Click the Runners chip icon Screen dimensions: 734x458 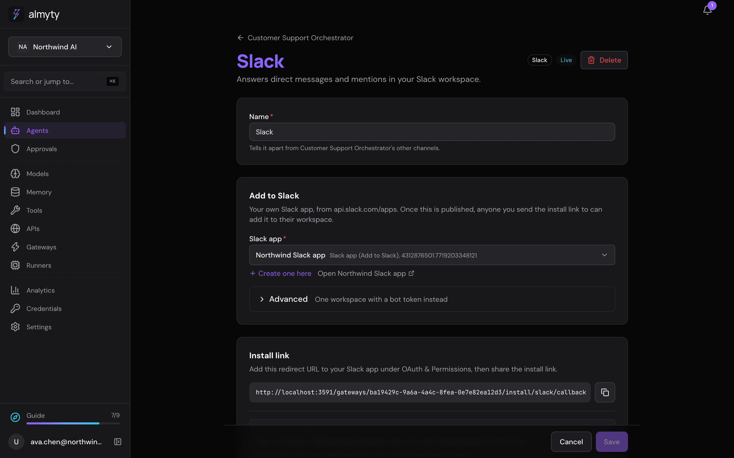pyautogui.click(x=15, y=265)
